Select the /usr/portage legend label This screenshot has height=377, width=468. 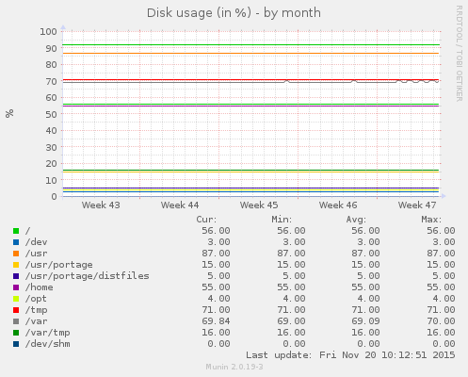[59, 265]
